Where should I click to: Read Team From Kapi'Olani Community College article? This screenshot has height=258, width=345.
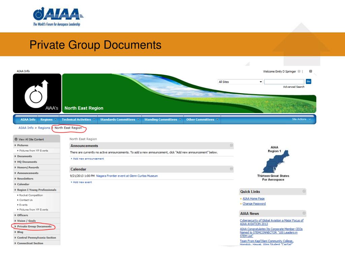[x=266, y=243]
